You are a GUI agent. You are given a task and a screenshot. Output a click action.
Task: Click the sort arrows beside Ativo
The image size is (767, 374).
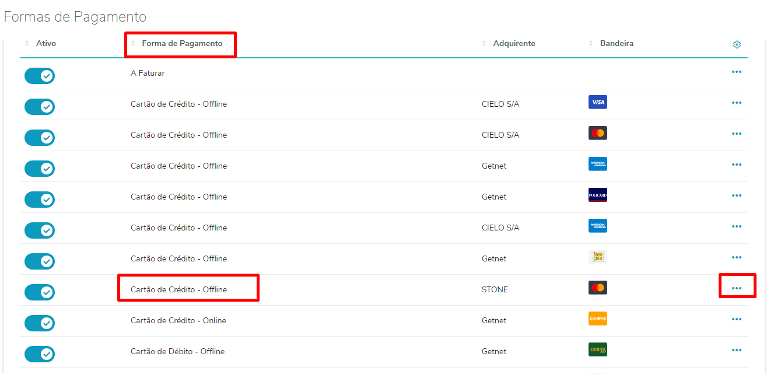[x=27, y=44]
